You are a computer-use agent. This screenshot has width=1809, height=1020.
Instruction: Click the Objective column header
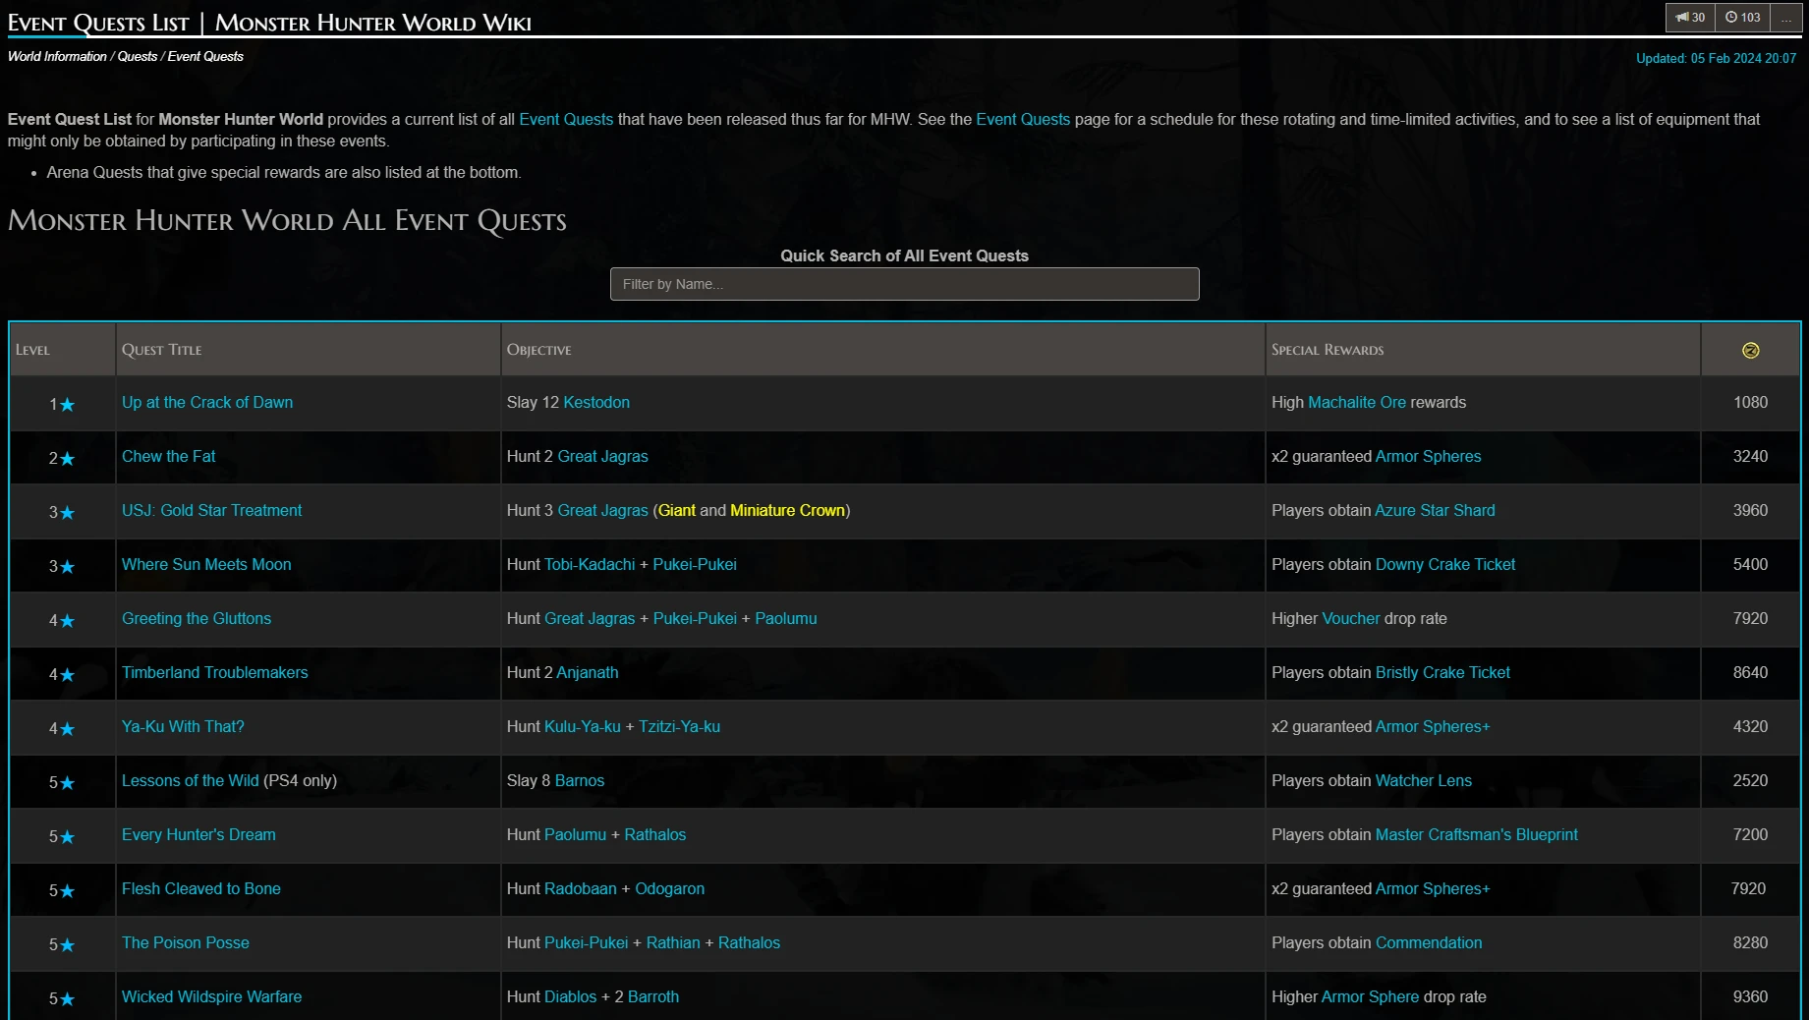pos(882,350)
